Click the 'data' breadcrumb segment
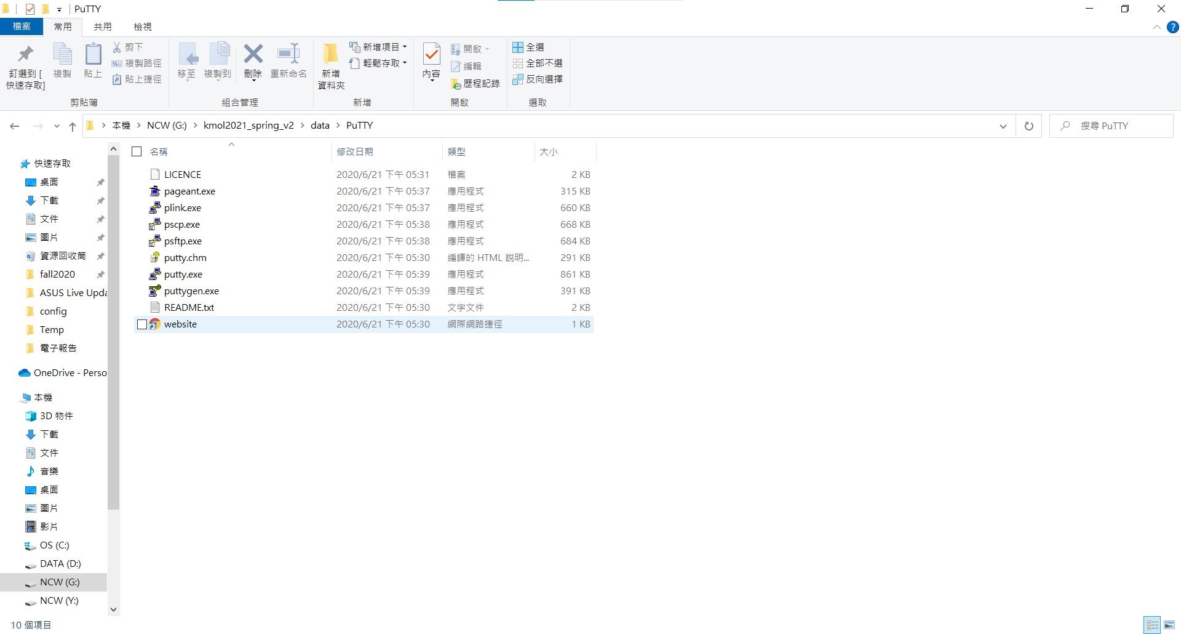The width and height of the screenshot is (1181, 634). [320, 126]
